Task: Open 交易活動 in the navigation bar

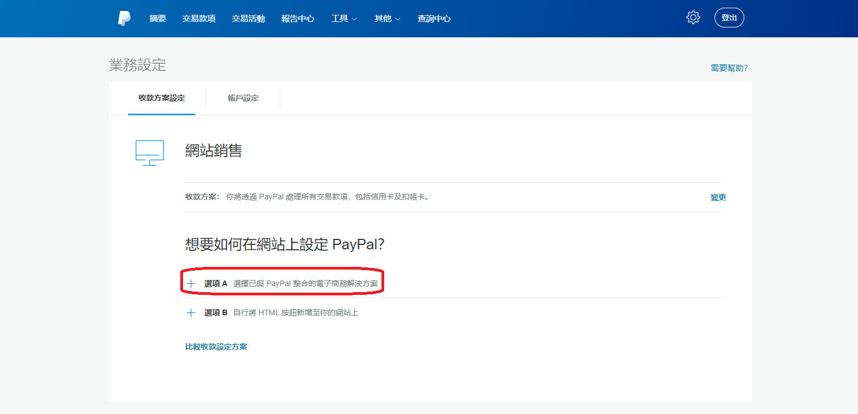Action: coord(248,19)
